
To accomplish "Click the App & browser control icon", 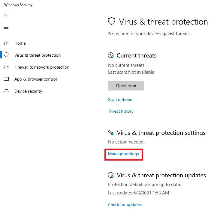I will click(6, 79).
